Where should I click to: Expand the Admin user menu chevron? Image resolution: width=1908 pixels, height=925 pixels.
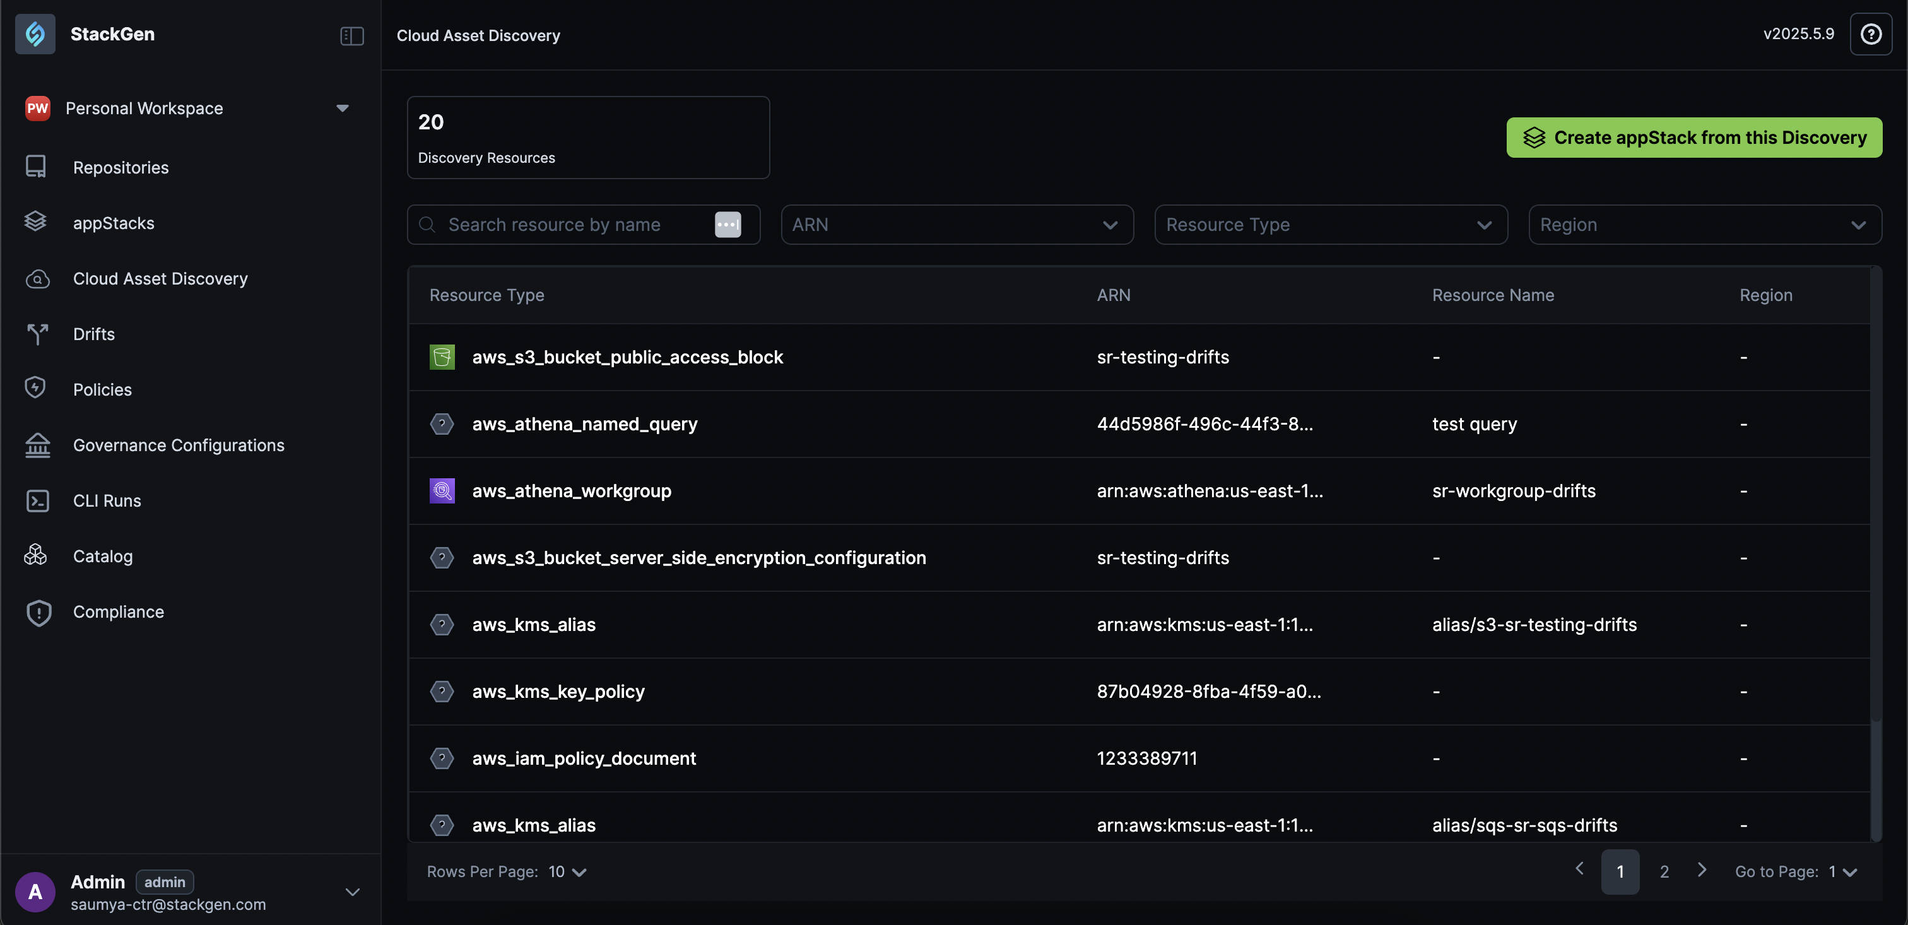[353, 892]
